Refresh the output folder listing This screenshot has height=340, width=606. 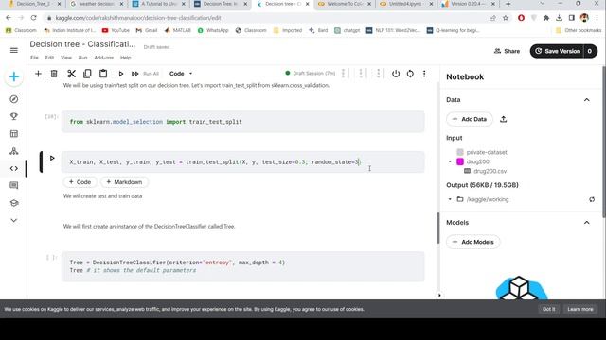click(x=592, y=199)
